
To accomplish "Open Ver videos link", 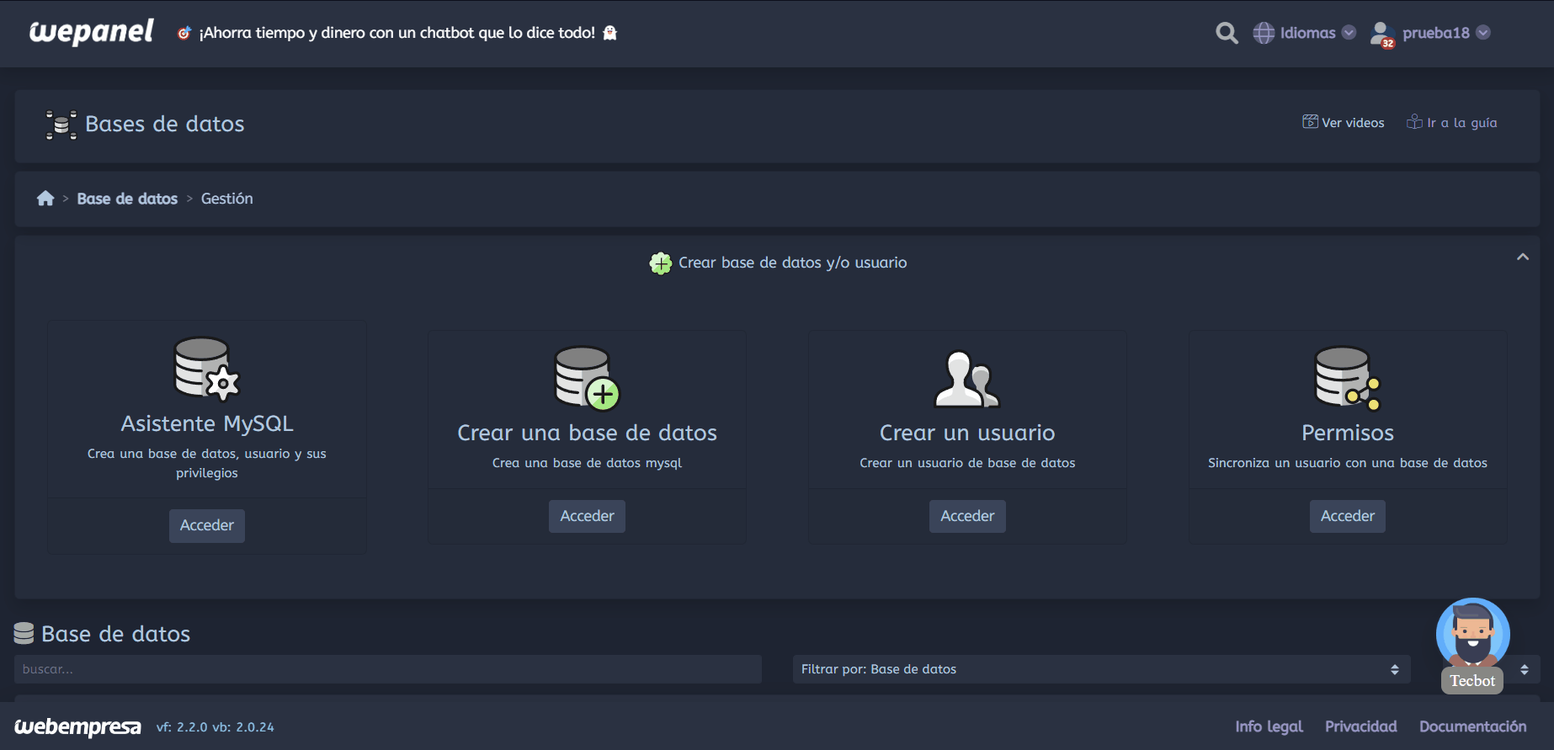I will click(1344, 123).
